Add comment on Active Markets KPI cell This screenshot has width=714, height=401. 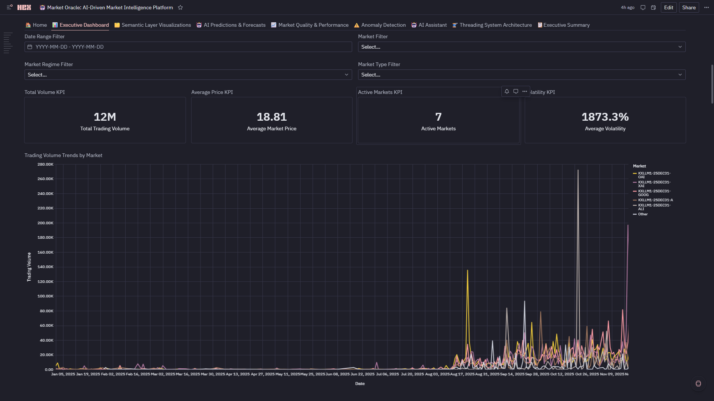click(x=516, y=91)
